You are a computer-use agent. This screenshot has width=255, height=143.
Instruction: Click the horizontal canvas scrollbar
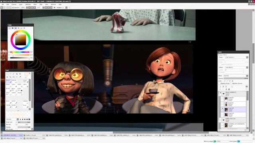[x=161, y=132]
